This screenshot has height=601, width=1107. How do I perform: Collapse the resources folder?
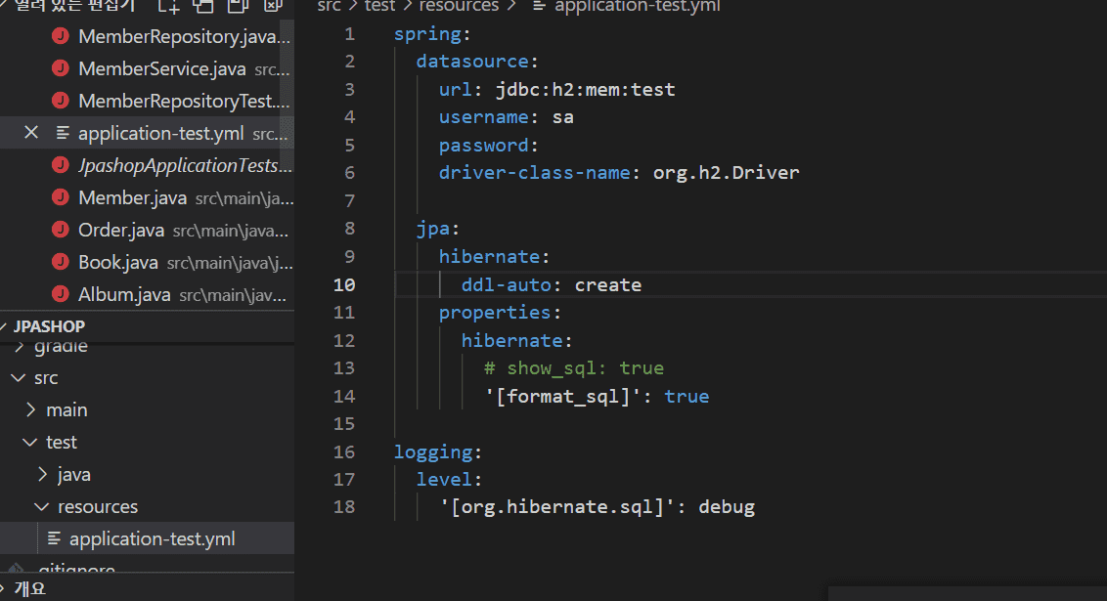coord(42,507)
